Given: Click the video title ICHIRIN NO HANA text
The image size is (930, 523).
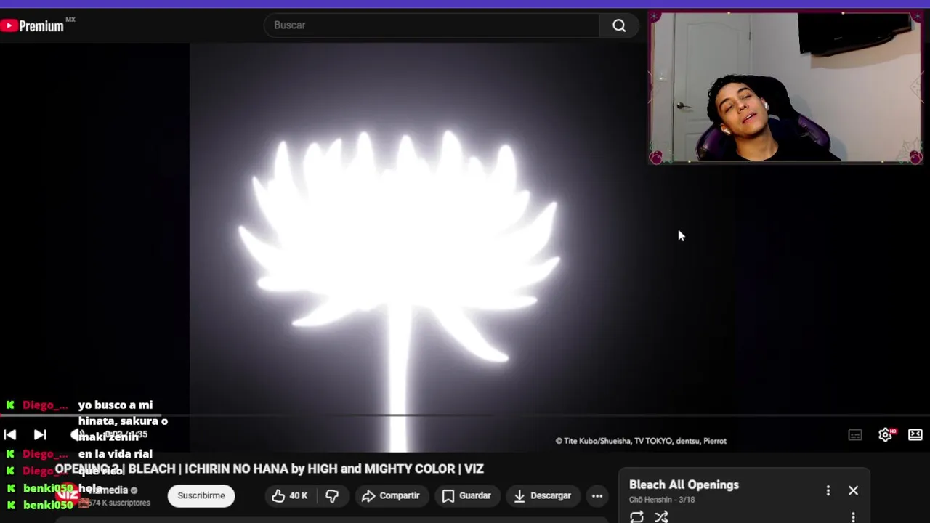Looking at the screenshot, I should pos(235,469).
